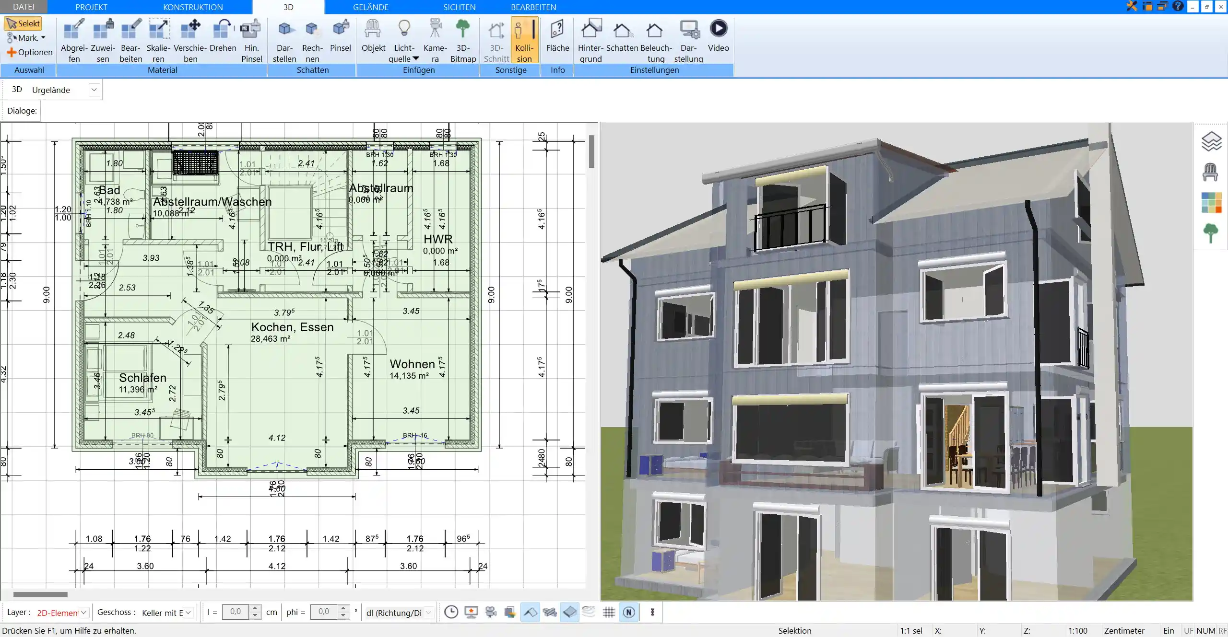Activate the Selekt selection tool

click(23, 23)
